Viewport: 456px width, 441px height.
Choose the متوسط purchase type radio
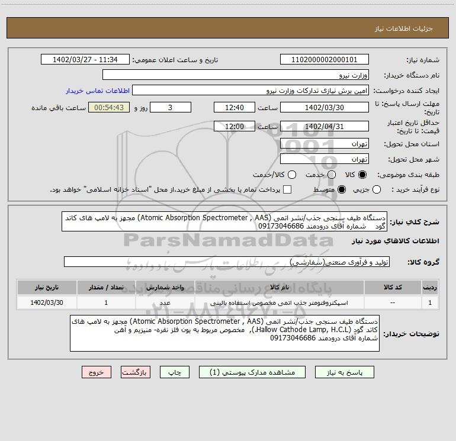click(342, 189)
